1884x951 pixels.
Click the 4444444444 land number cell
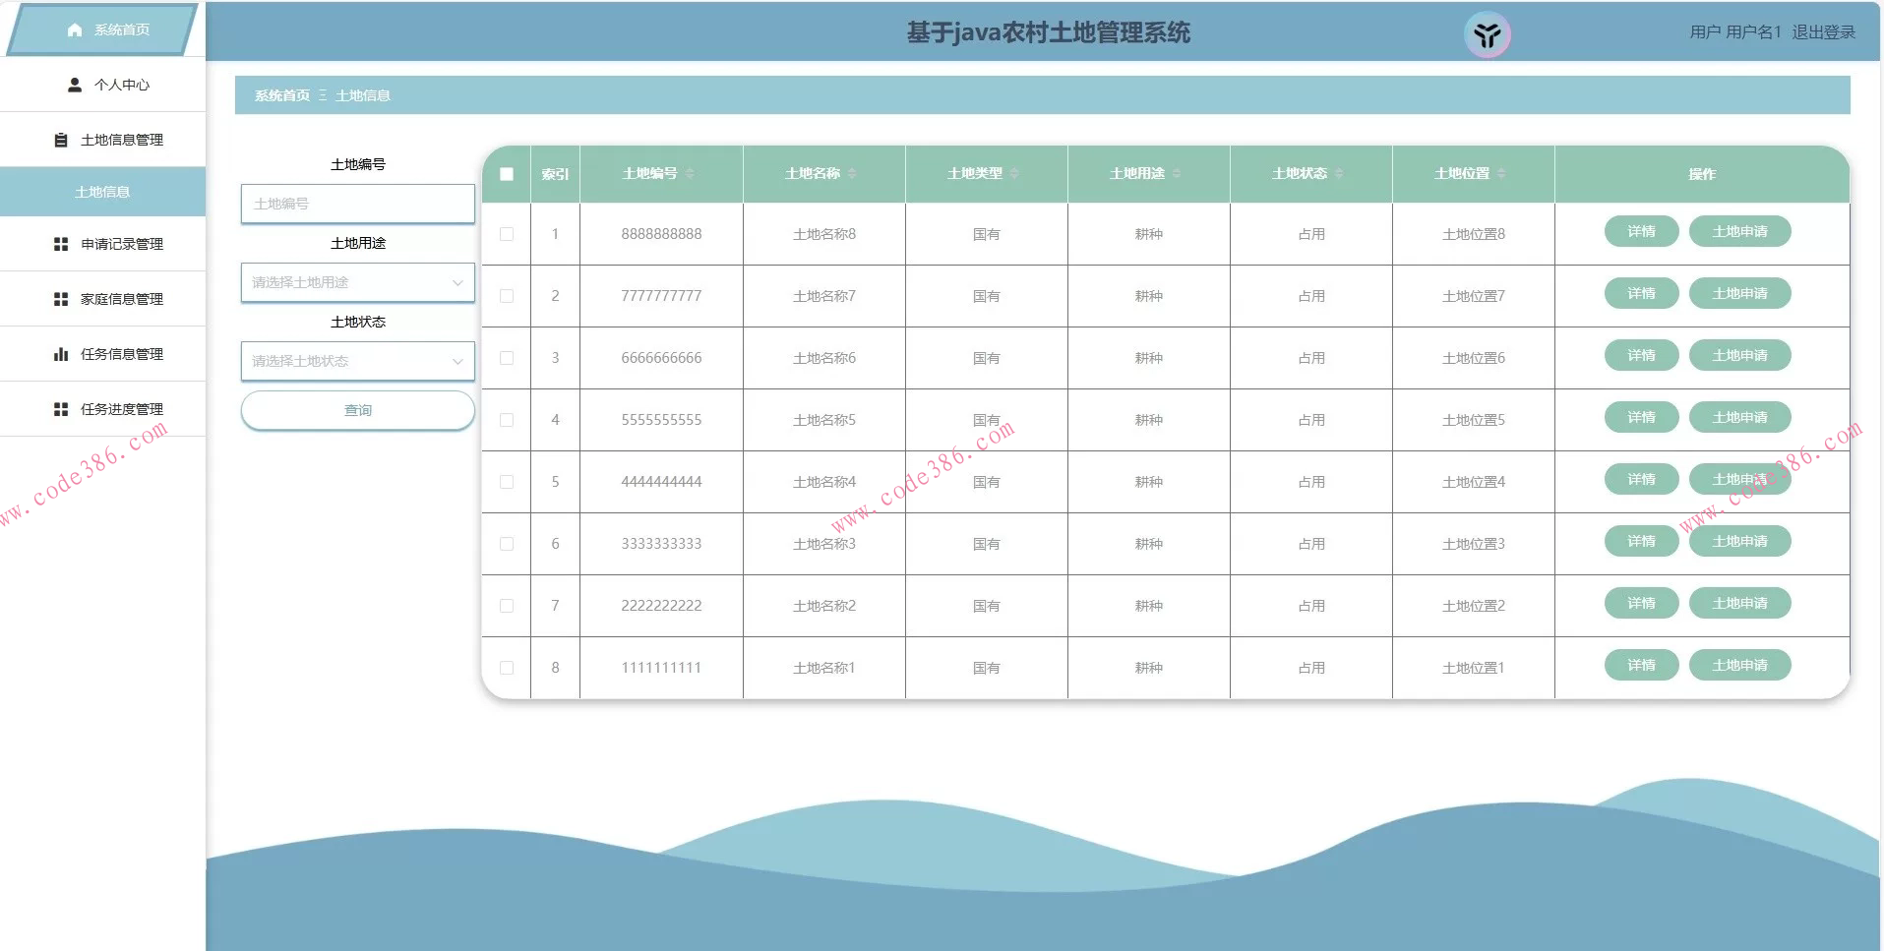[661, 482]
